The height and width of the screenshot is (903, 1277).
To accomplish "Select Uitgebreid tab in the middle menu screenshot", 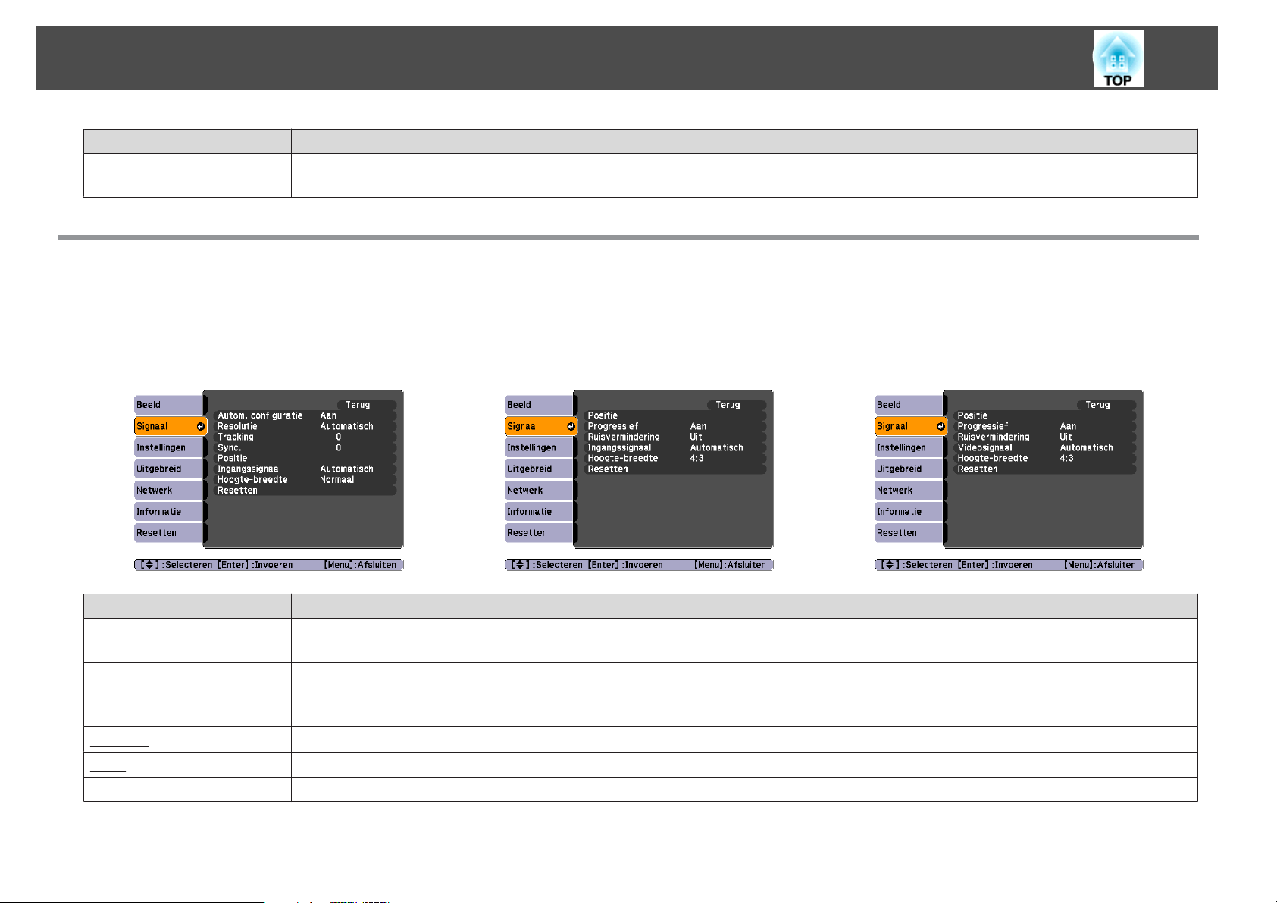I will 540,469.
